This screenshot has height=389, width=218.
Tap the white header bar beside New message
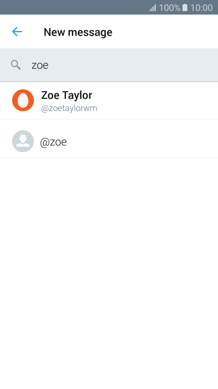tap(166, 32)
